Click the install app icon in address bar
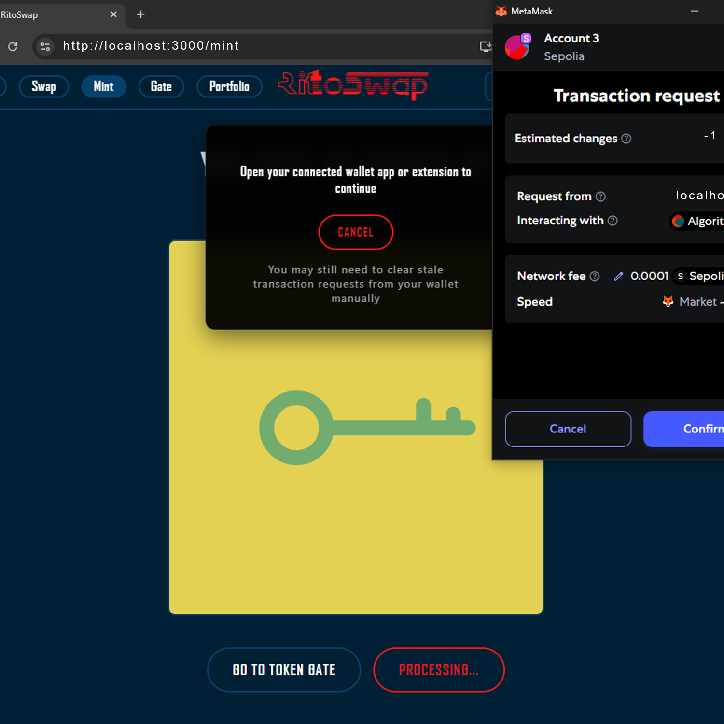The width and height of the screenshot is (724, 724). [x=485, y=46]
